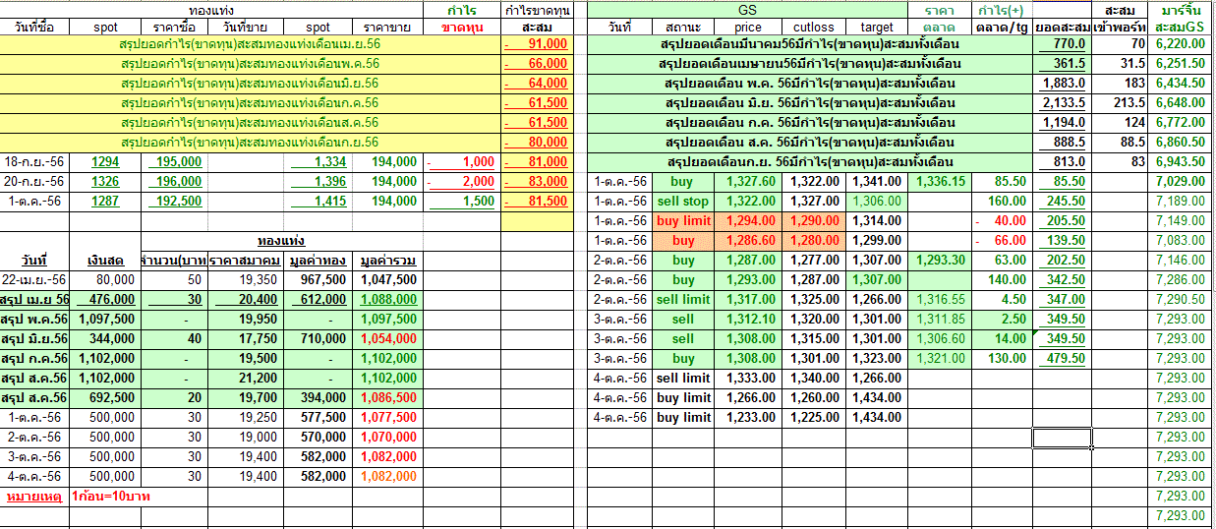Image resolution: width=1216 pixels, height=529 pixels.
Task: Click the accumulated value '83,000'
Action: coord(536,181)
